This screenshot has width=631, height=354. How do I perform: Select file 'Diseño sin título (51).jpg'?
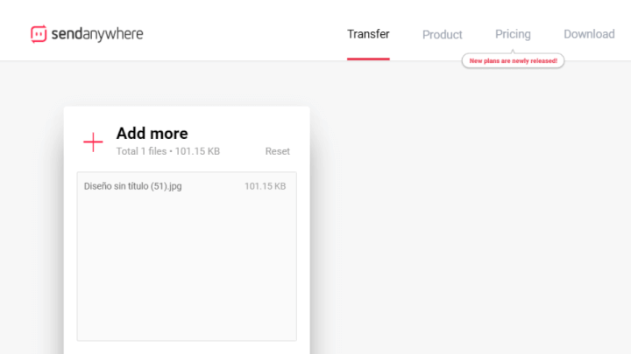tap(133, 186)
